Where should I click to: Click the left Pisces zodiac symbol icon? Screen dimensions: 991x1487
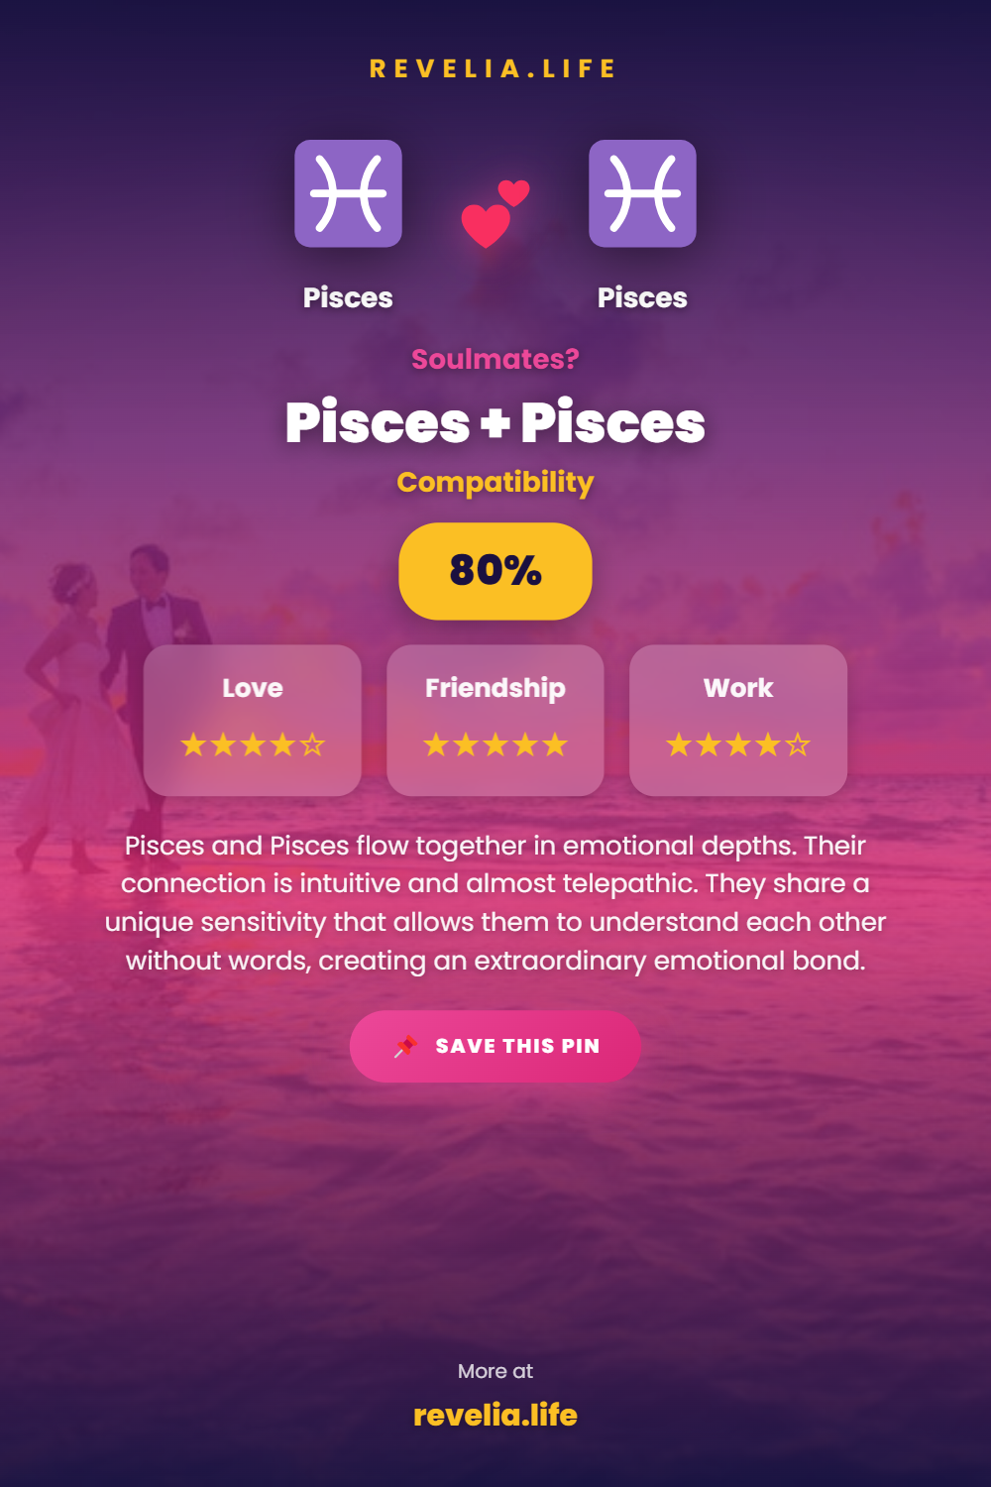click(x=348, y=193)
